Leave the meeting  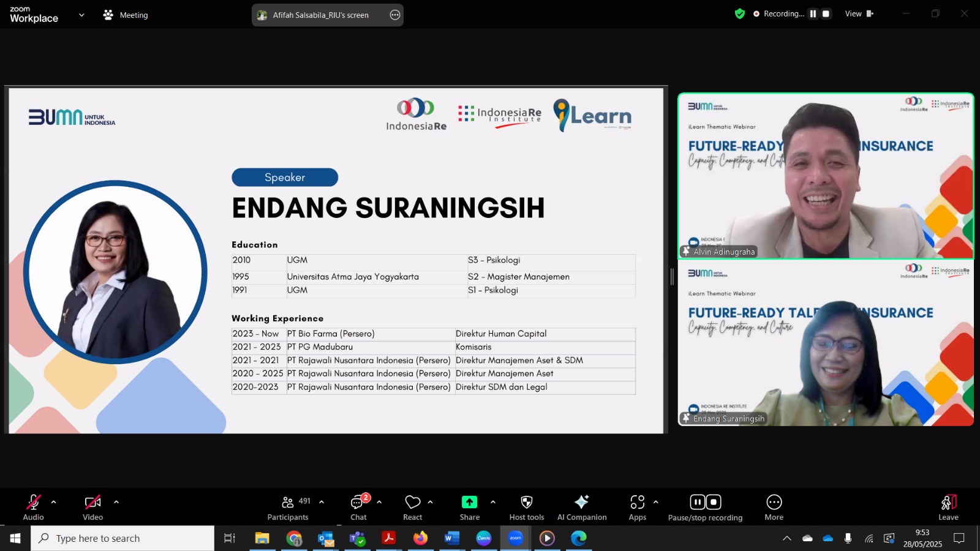pyautogui.click(x=948, y=508)
